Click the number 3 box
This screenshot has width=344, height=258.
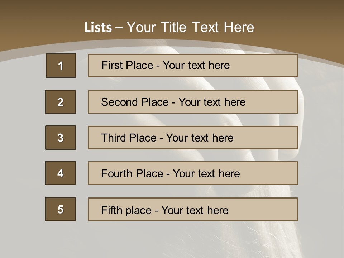tap(61, 138)
